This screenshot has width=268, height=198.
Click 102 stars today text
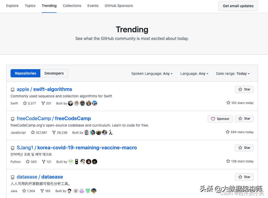click(x=240, y=103)
